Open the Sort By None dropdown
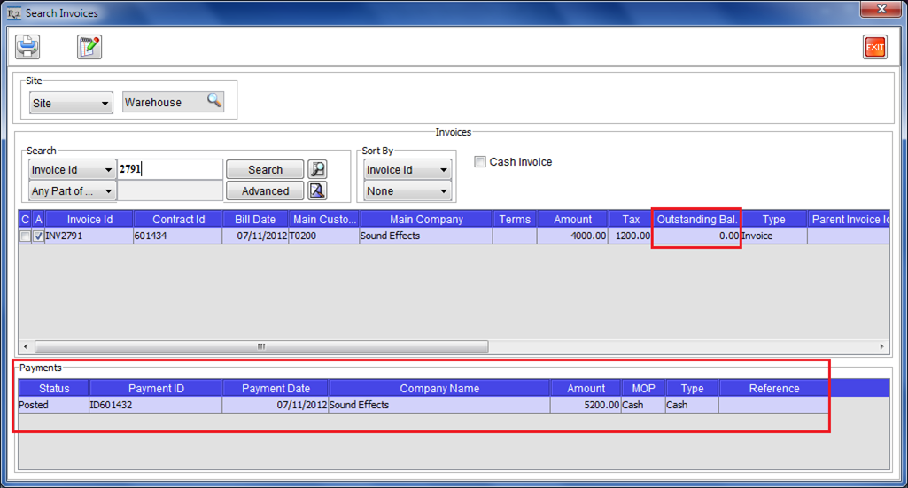This screenshot has height=488, width=908. [x=407, y=190]
